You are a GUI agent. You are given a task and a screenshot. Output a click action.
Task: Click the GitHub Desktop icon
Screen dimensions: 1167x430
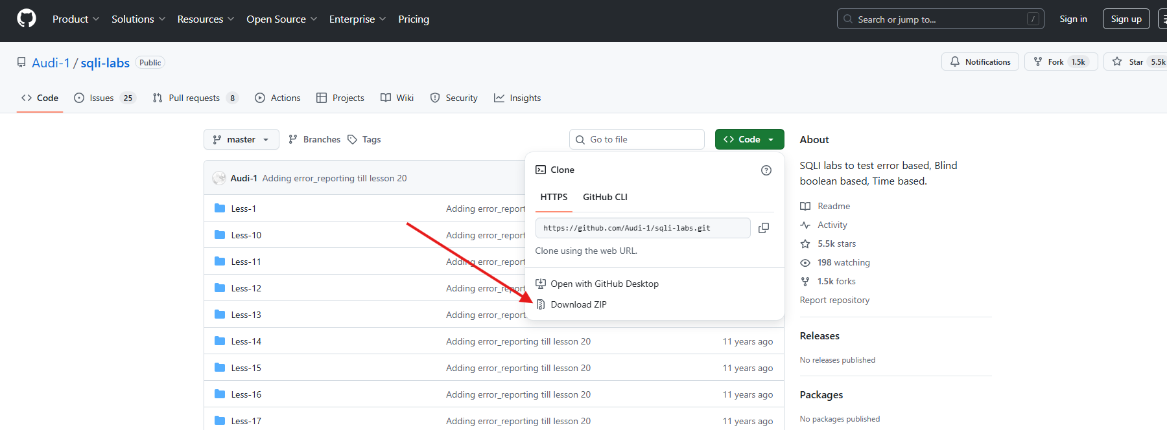click(541, 284)
